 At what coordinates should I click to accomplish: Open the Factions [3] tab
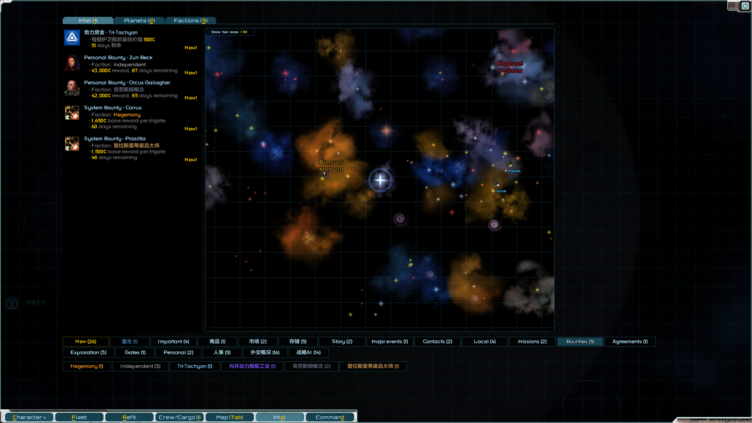(x=191, y=20)
